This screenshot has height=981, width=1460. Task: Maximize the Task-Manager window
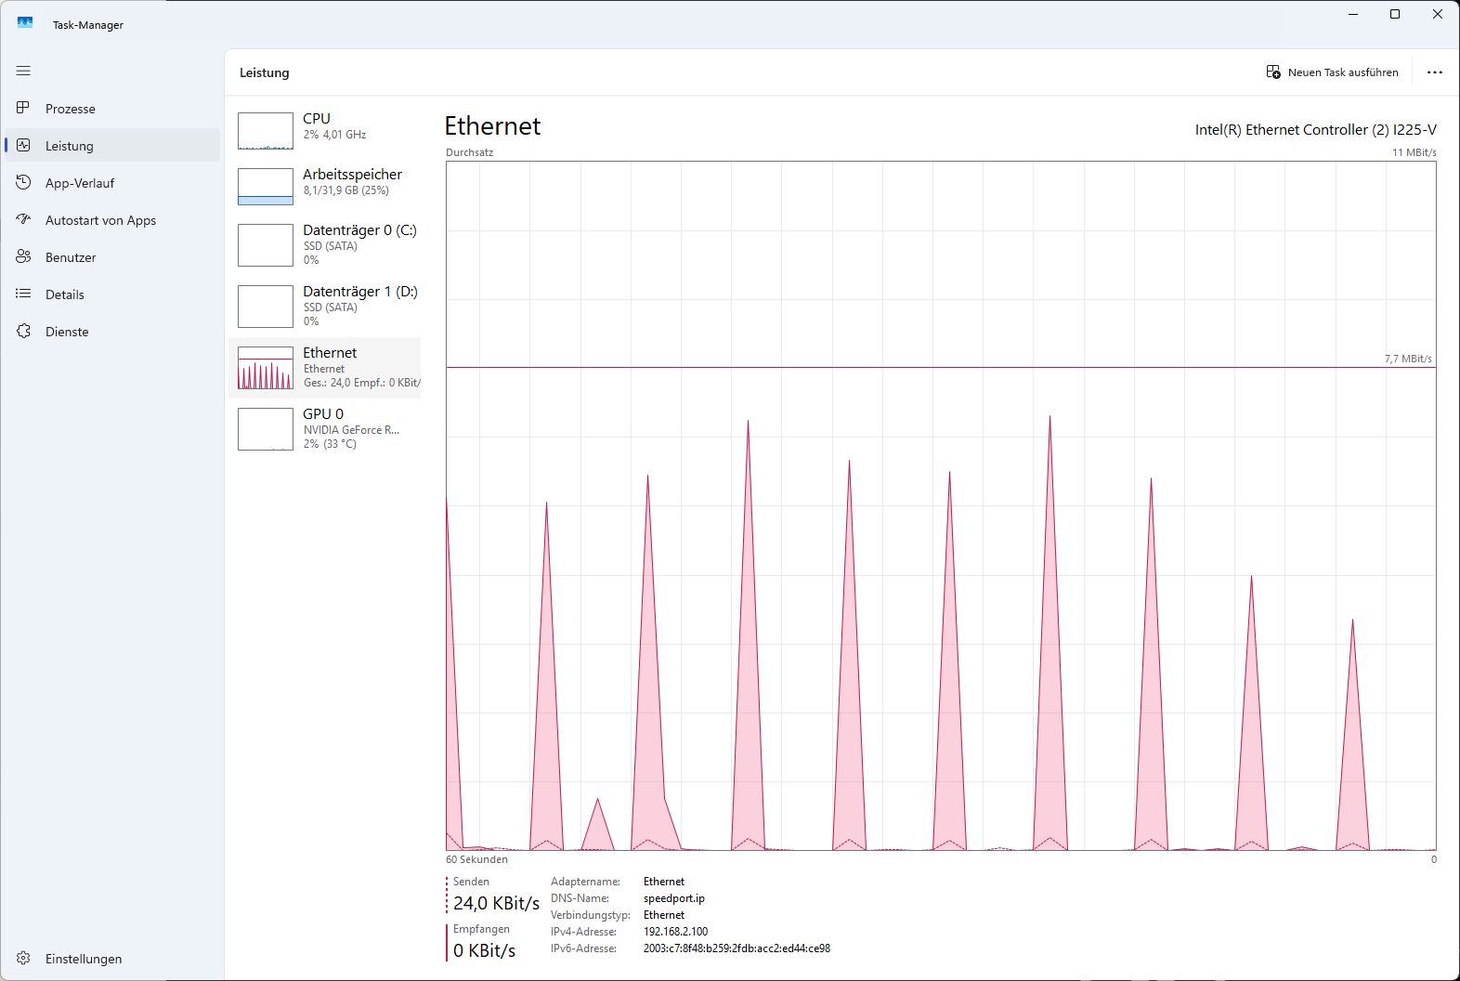1395,14
